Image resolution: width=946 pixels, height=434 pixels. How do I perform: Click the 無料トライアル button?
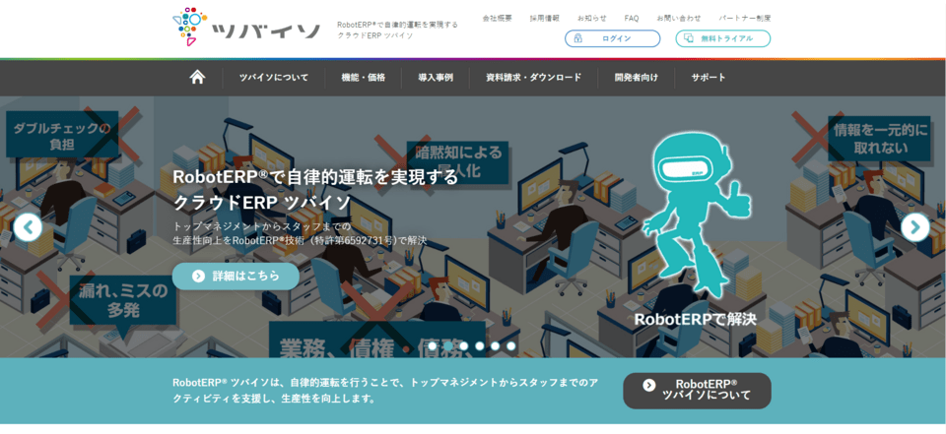click(722, 38)
